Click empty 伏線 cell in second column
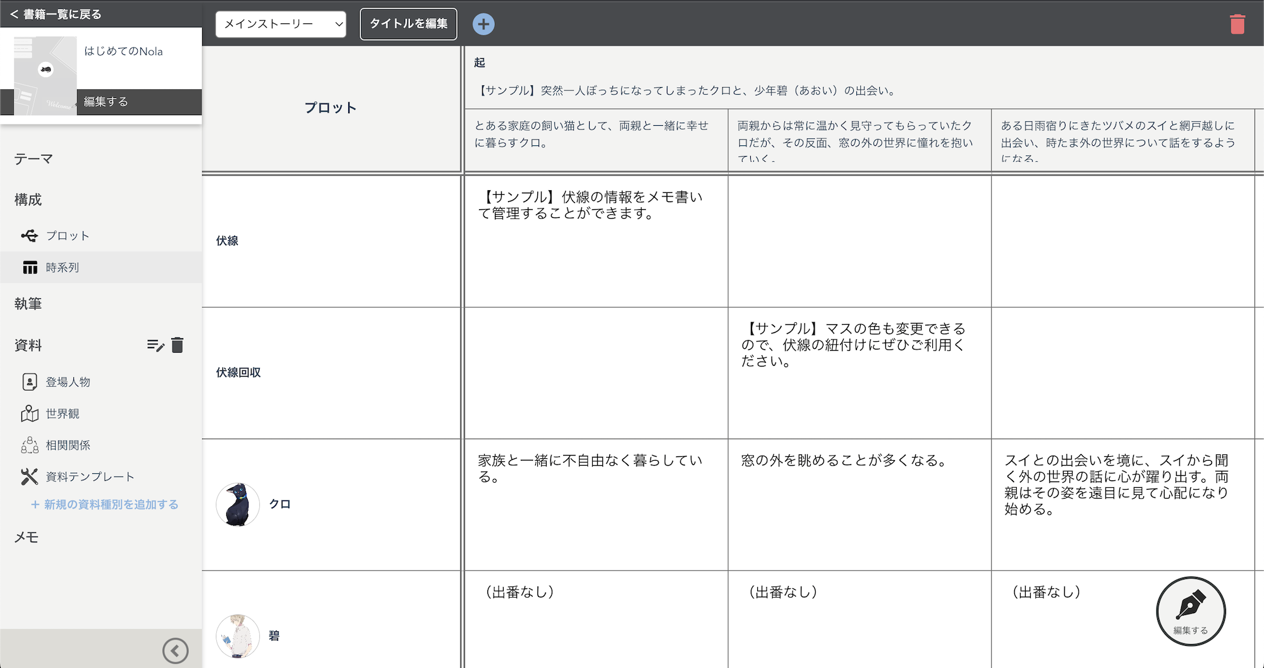 [860, 241]
